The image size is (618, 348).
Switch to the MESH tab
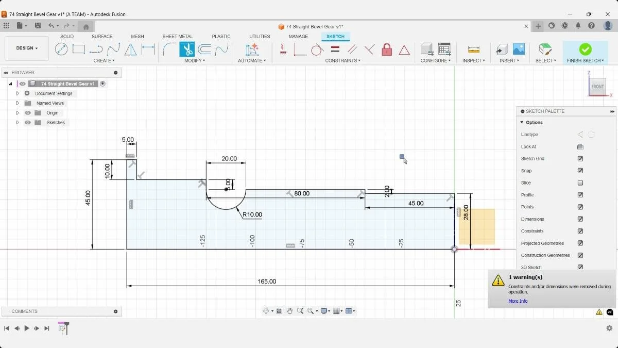click(138, 37)
